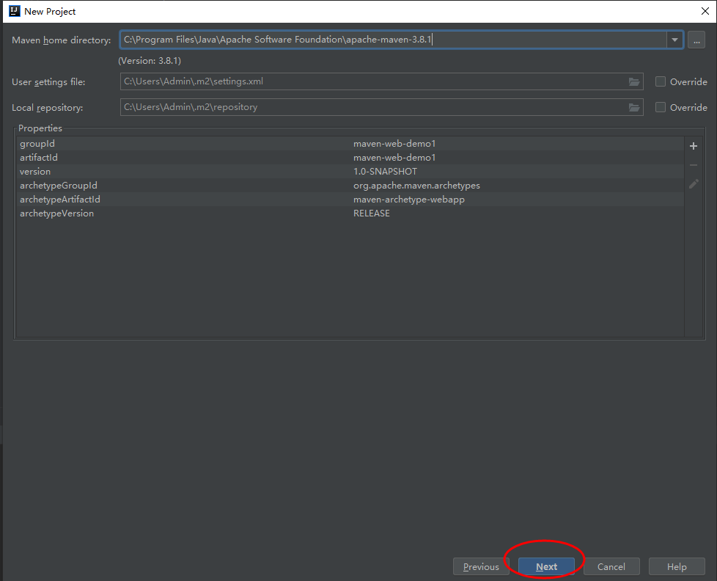Click the circled Next button
717x581 pixels.
click(x=545, y=566)
